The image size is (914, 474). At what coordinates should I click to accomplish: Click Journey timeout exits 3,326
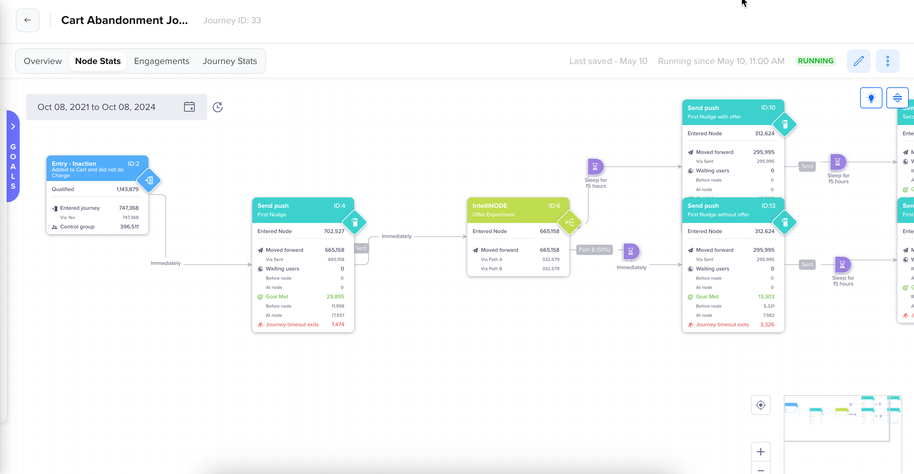[731, 325]
